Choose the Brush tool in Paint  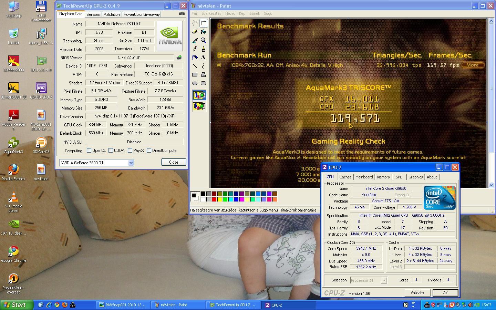point(204,49)
